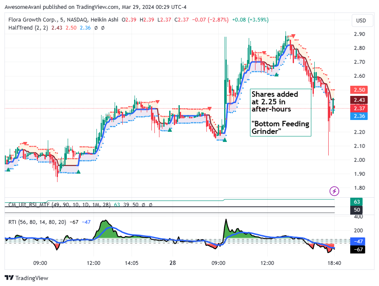Click the −0.07 (−2.87%) change value
This screenshot has height=286, width=379.
point(210,20)
